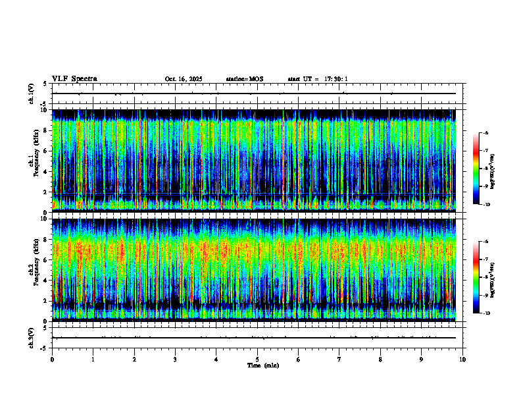Click the "start UT = 17:30: 1" header text
521x403 pixels.
(x=318, y=79)
